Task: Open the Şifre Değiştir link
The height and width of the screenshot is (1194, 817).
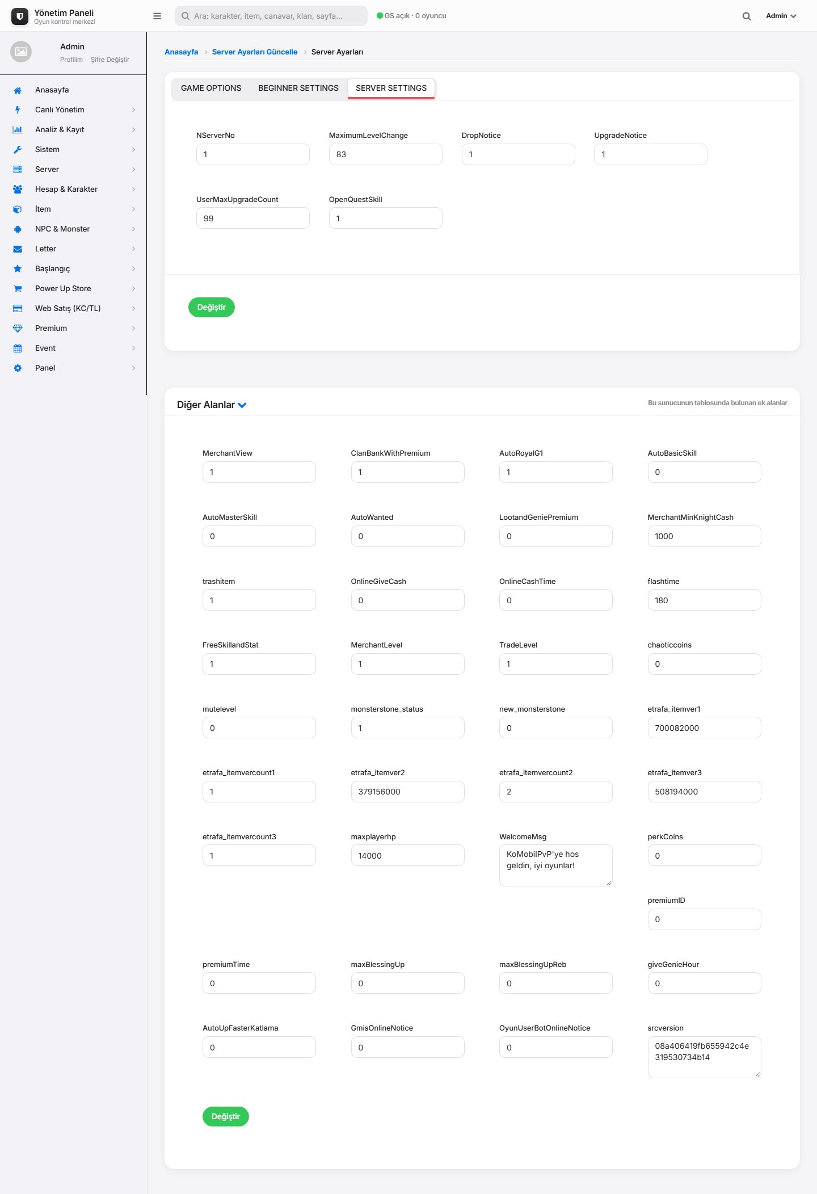Action: [110, 60]
